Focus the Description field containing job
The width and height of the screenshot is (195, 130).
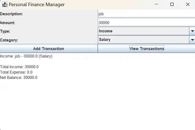(146, 14)
